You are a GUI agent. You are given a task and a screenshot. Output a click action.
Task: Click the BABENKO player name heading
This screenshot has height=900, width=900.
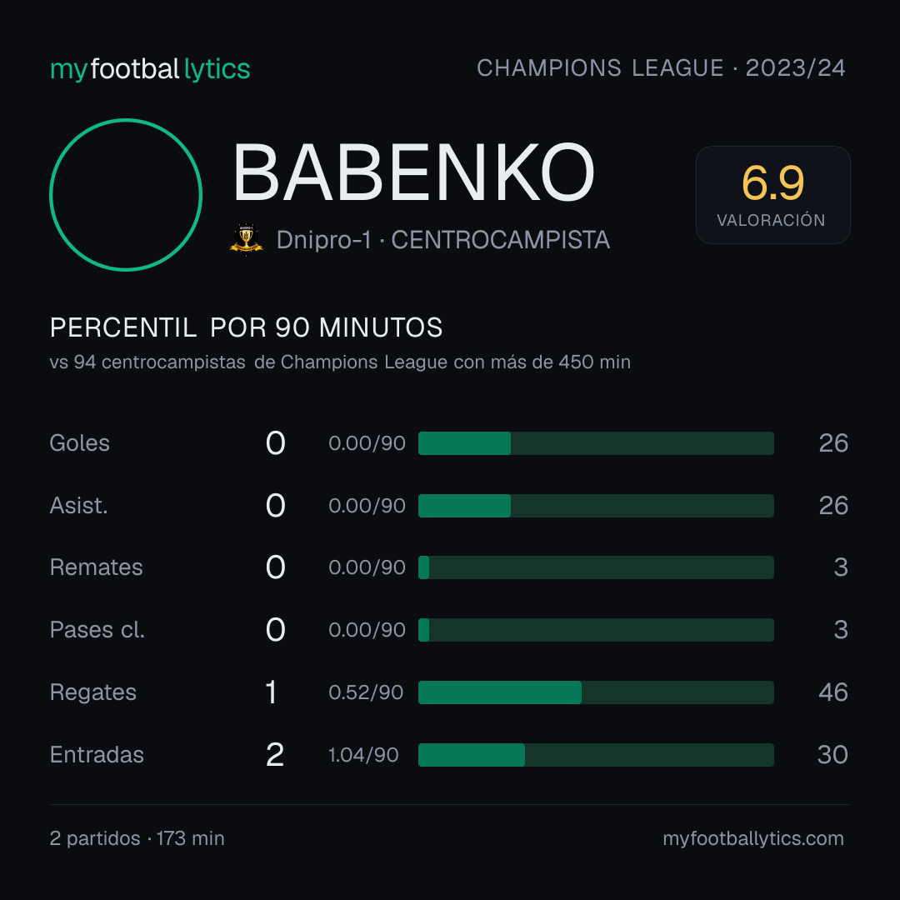(413, 172)
